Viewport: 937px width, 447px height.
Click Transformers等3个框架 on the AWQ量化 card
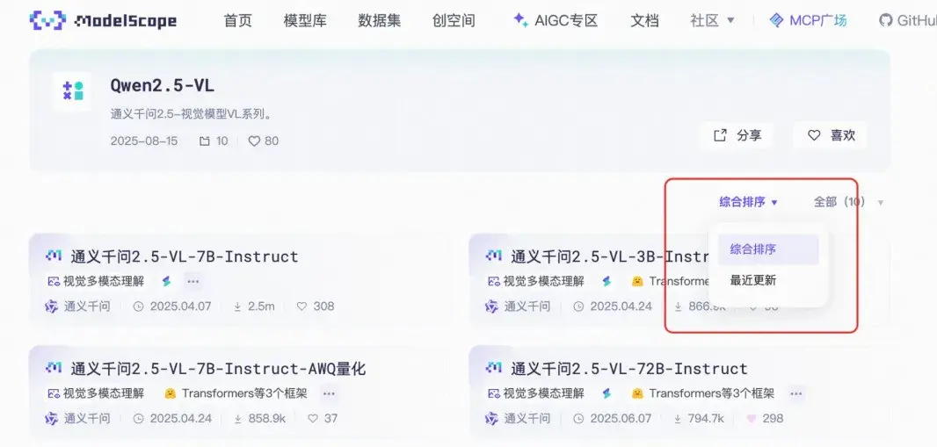coord(244,393)
